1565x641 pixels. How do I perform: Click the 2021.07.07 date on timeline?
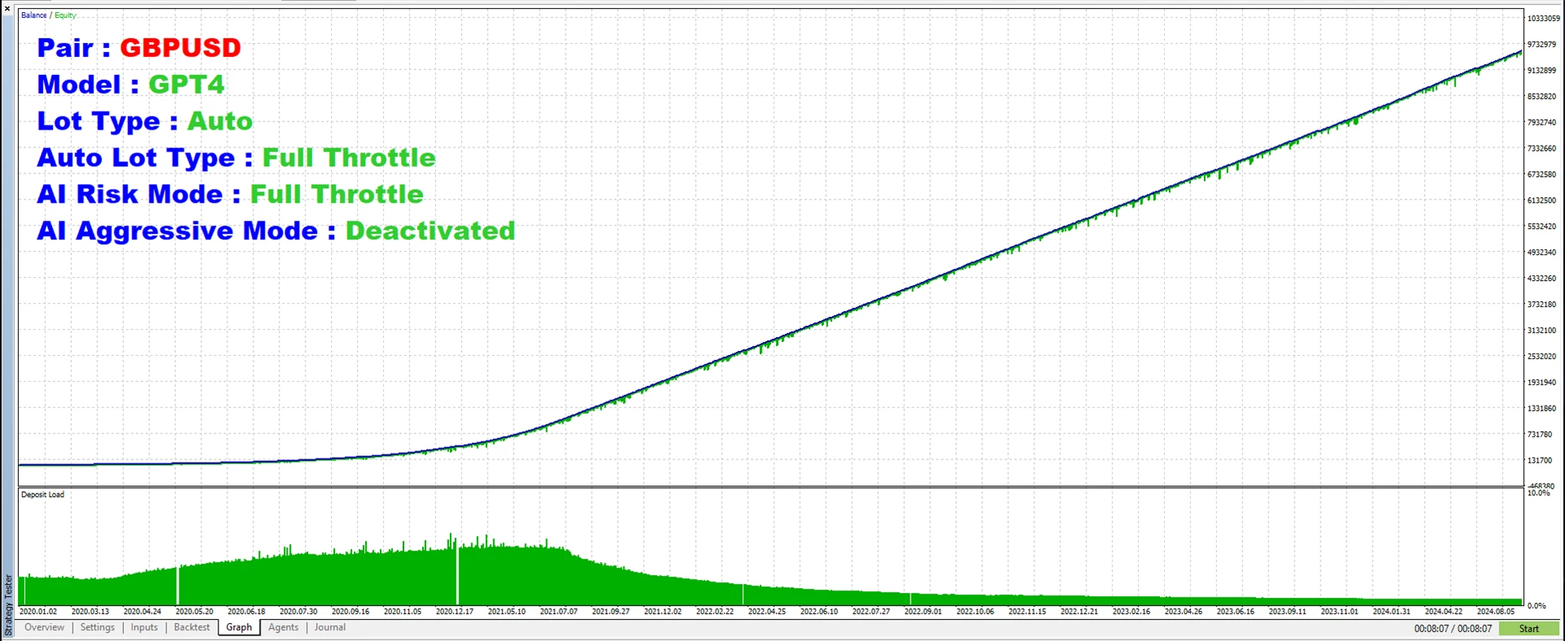tap(558, 611)
